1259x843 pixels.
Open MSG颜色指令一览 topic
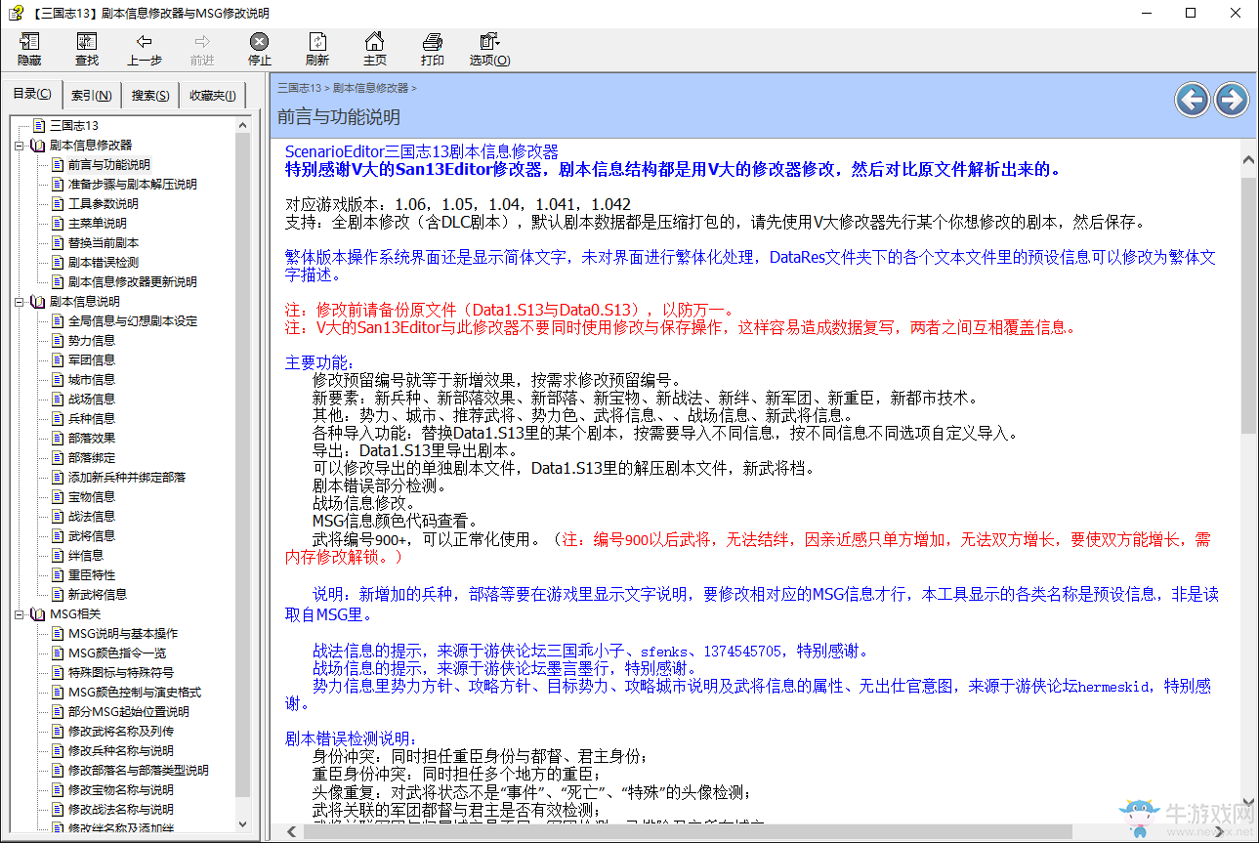(116, 653)
